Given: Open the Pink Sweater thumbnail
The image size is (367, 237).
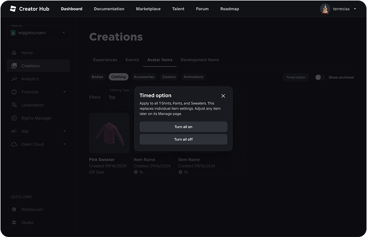Looking at the screenshot, I should click(109, 133).
